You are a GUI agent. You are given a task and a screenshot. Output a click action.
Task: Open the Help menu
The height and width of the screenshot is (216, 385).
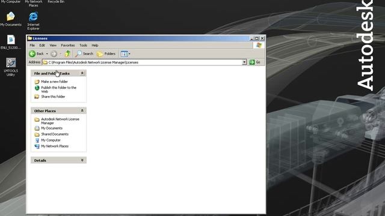click(x=95, y=46)
